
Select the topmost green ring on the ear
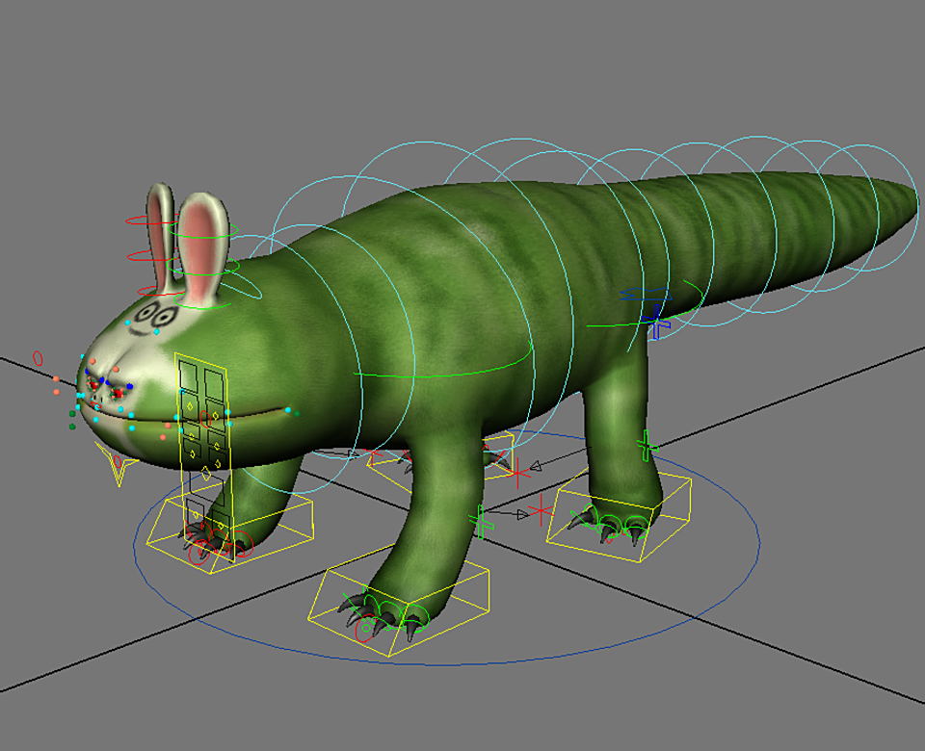203,229
